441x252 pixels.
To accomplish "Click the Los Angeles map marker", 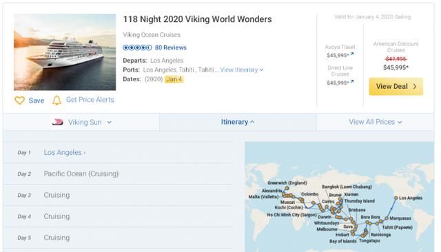I will click(x=396, y=198).
